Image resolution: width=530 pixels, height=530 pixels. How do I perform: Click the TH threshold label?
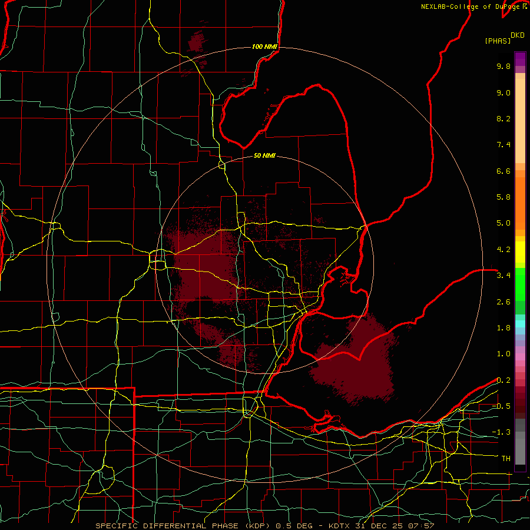(506, 459)
